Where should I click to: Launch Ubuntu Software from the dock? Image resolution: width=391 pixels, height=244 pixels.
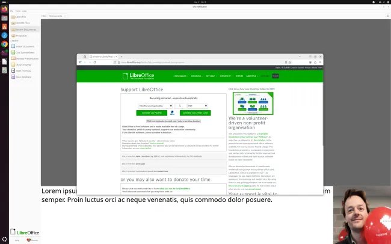4,26
